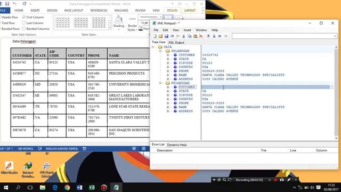Click the second CUSTOMER tree node

coord(187,87)
